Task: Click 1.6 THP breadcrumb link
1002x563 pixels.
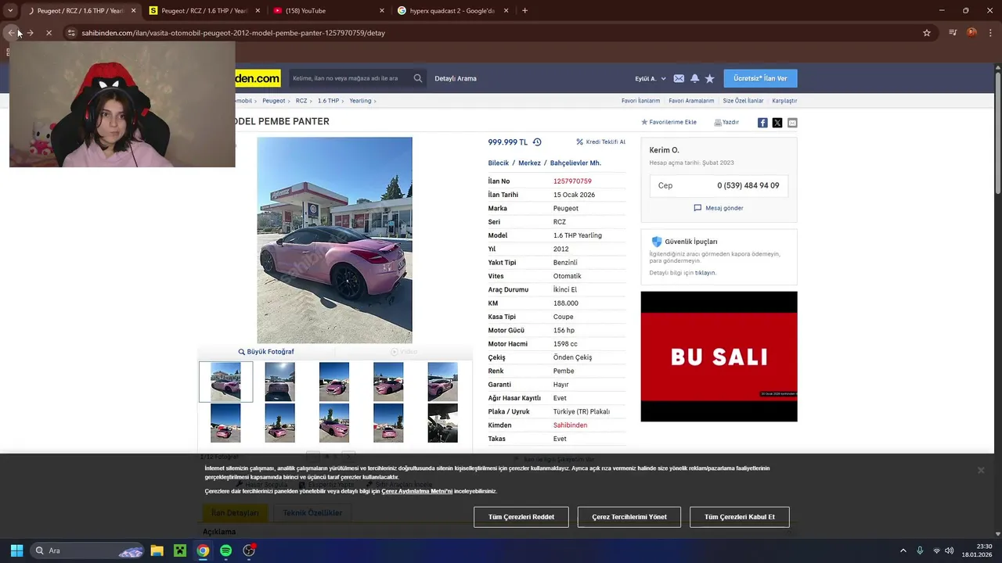Action: click(328, 101)
